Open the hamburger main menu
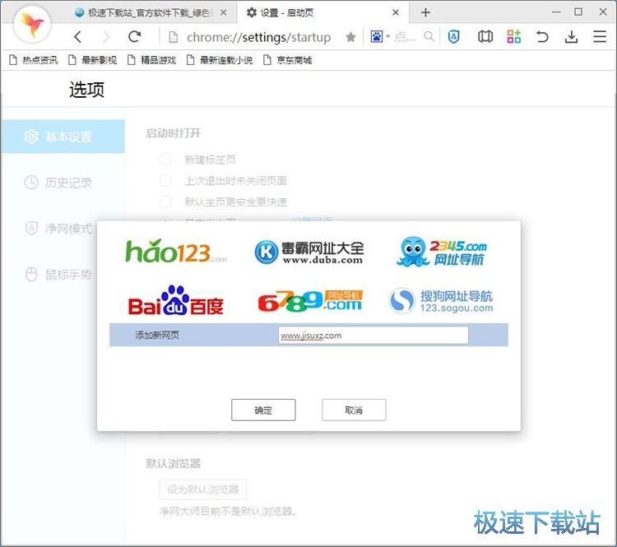 coord(600,36)
